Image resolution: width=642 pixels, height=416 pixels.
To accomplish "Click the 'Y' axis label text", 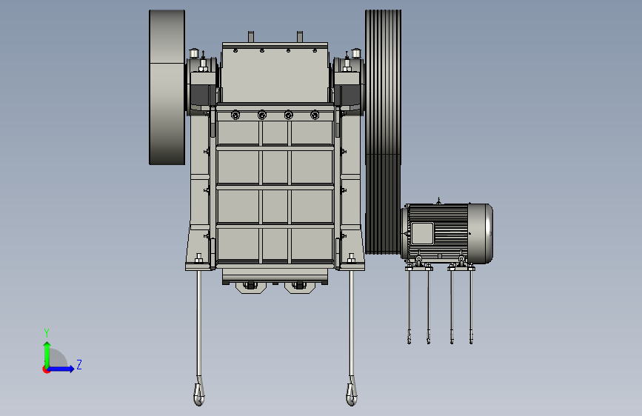I will pyautogui.click(x=47, y=332).
